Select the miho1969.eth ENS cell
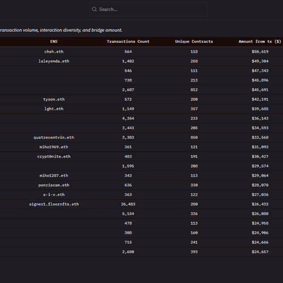The width and height of the screenshot is (283, 283). pyautogui.click(x=54, y=147)
